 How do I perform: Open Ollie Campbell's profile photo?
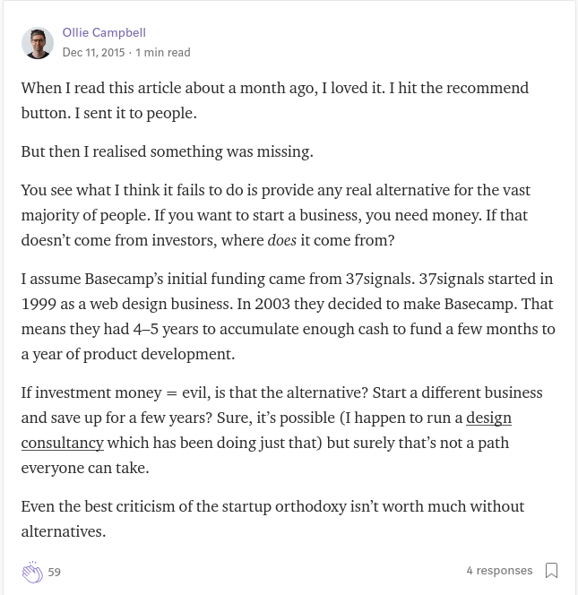[x=38, y=43]
